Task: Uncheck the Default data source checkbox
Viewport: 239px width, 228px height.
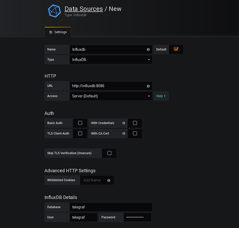Action: 176,49
